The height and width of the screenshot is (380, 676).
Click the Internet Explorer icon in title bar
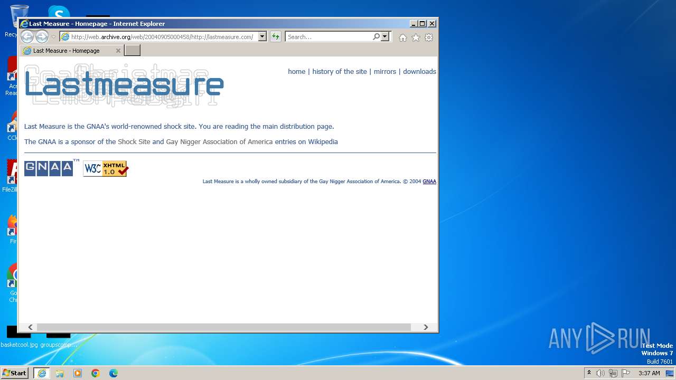click(x=24, y=24)
